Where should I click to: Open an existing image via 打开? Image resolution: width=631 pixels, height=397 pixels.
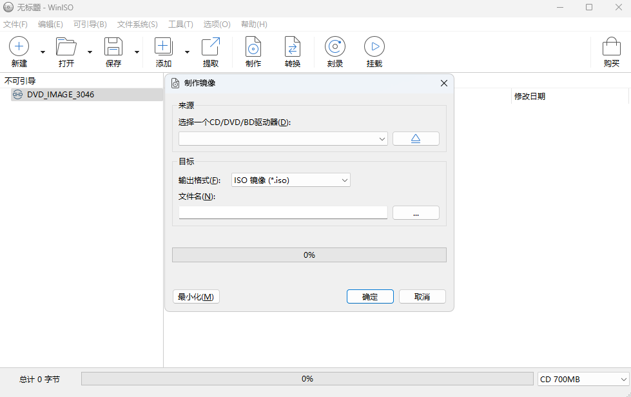coord(66,51)
